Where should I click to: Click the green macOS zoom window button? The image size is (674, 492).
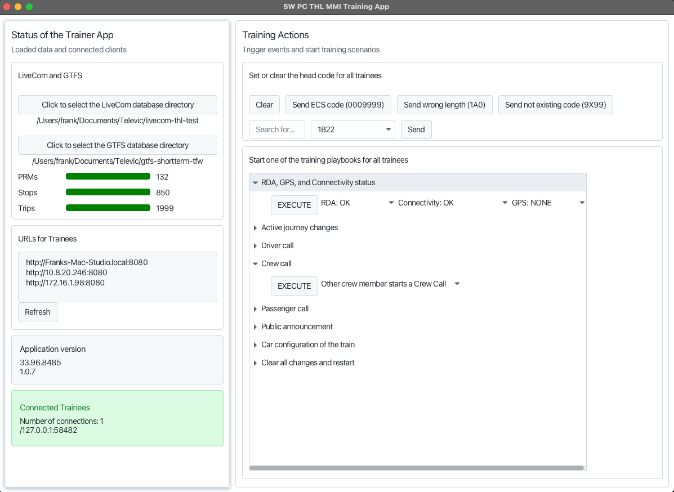29,7
